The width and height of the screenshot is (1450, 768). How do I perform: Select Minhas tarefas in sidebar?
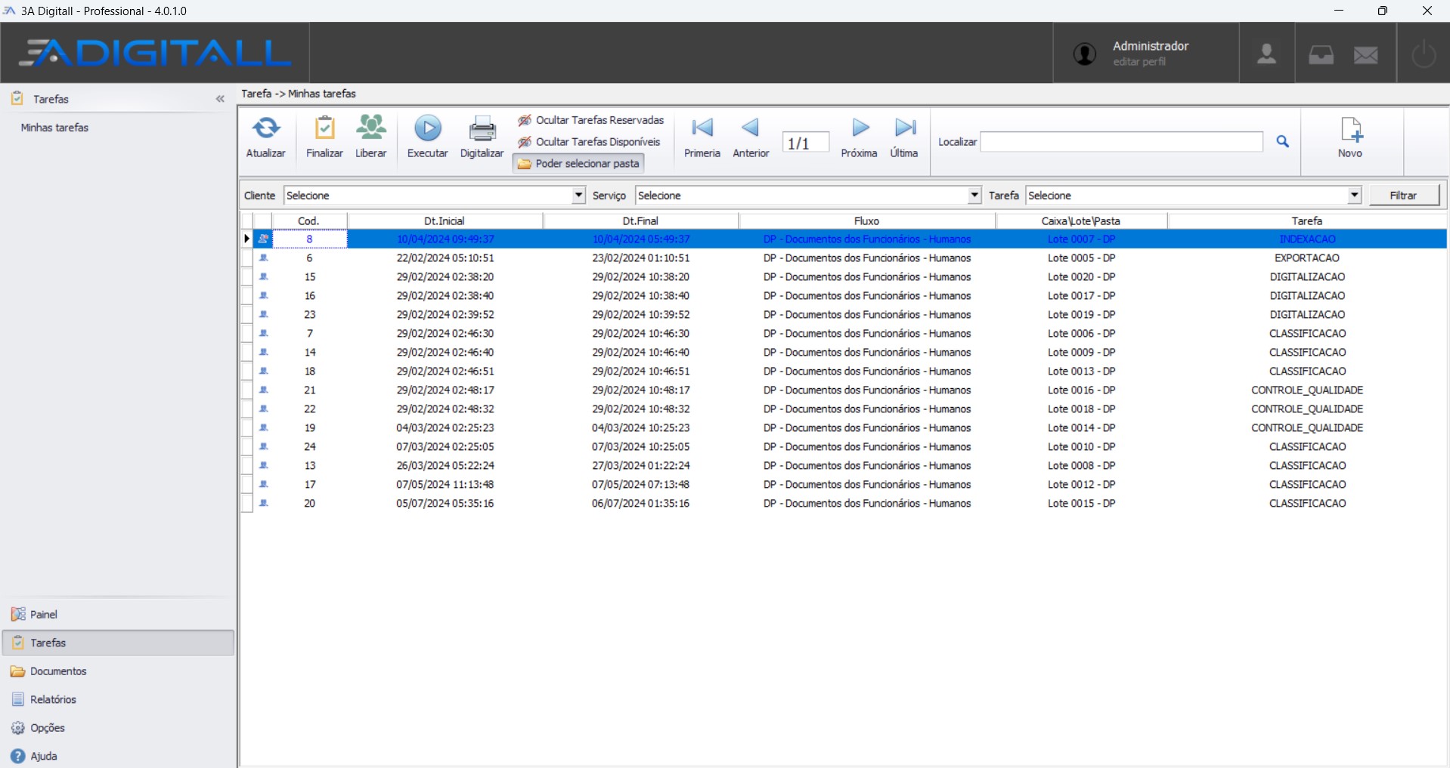[x=55, y=128]
